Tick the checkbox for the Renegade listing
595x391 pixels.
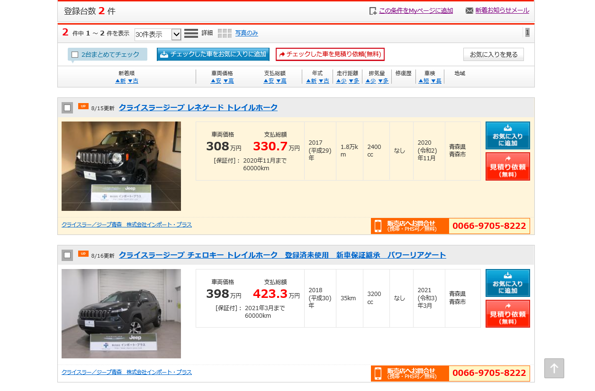(x=67, y=108)
